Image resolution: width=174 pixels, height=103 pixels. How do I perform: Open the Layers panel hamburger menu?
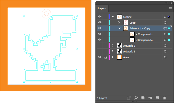point(171,9)
